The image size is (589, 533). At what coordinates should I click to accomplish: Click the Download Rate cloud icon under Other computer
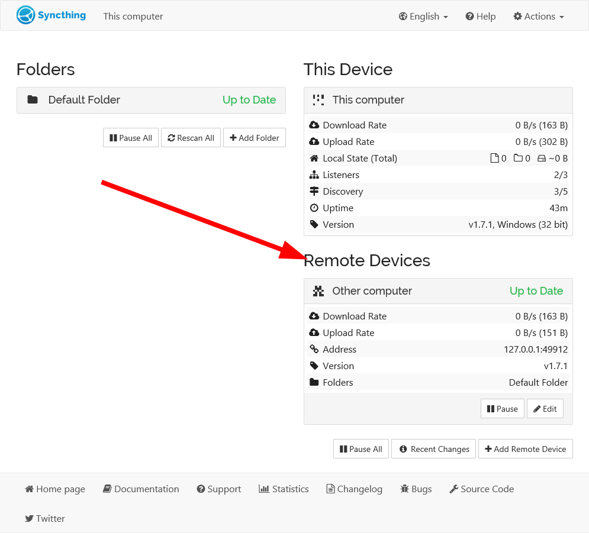pos(314,316)
